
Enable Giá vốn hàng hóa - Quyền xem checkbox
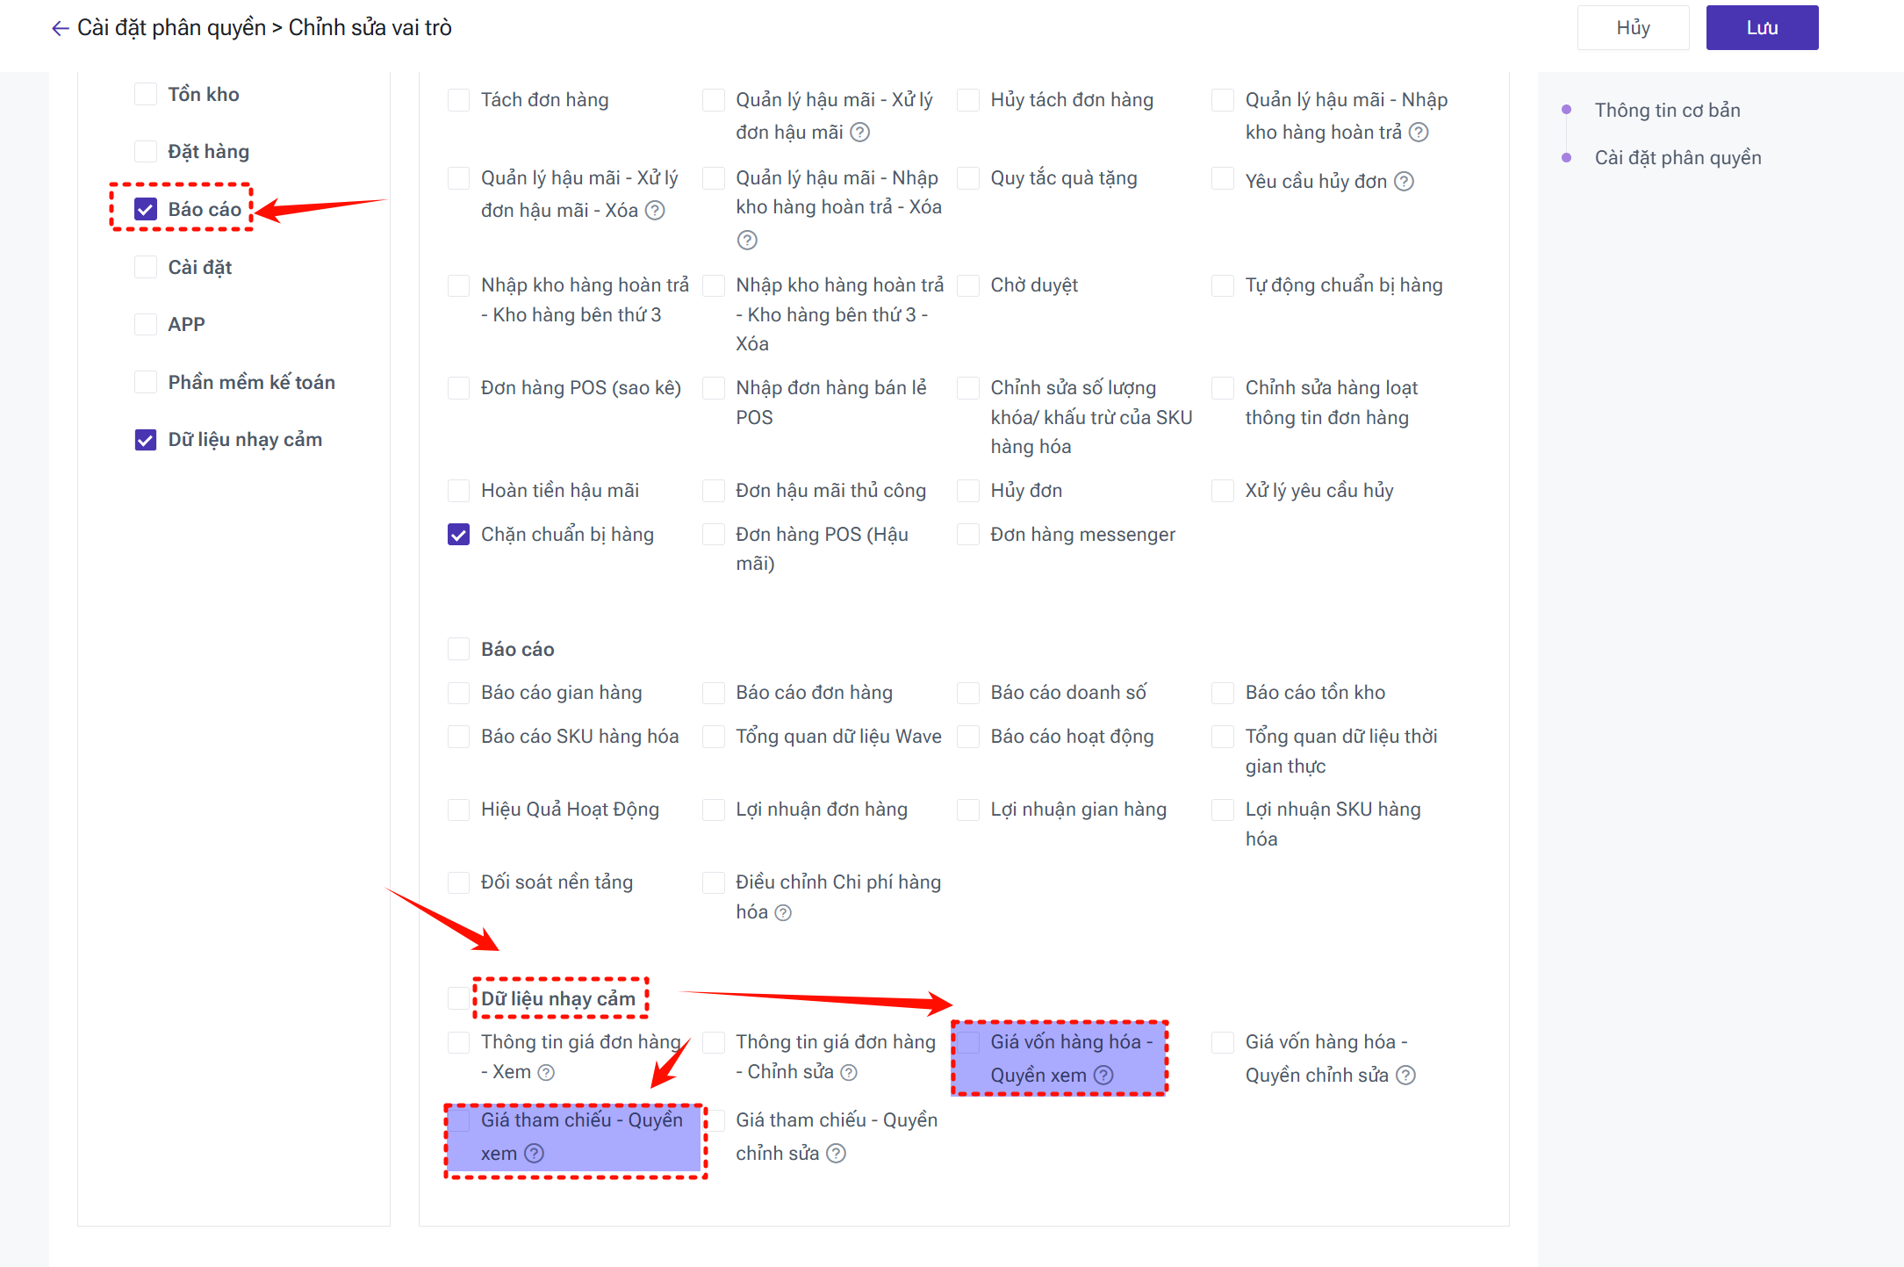click(x=968, y=1042)
